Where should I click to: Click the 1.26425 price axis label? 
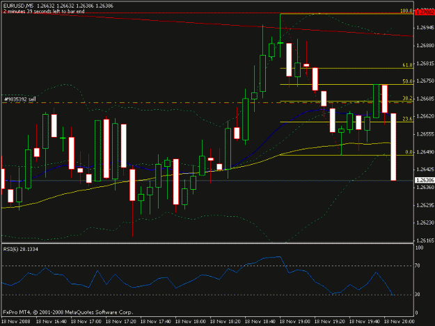pos(425,170)
